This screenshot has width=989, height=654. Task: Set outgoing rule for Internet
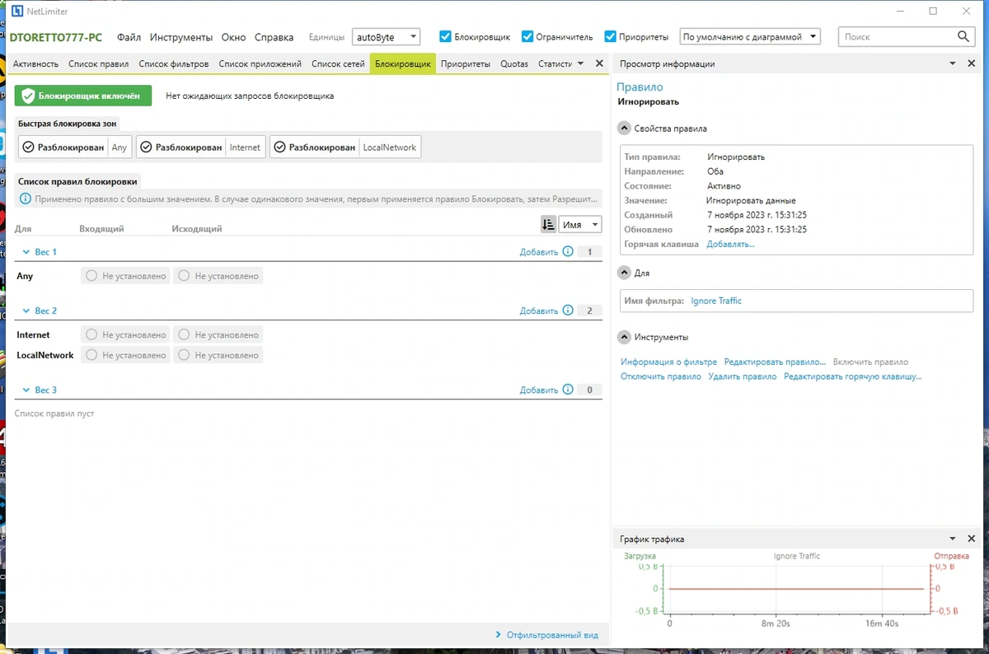(x=218, y=334)
